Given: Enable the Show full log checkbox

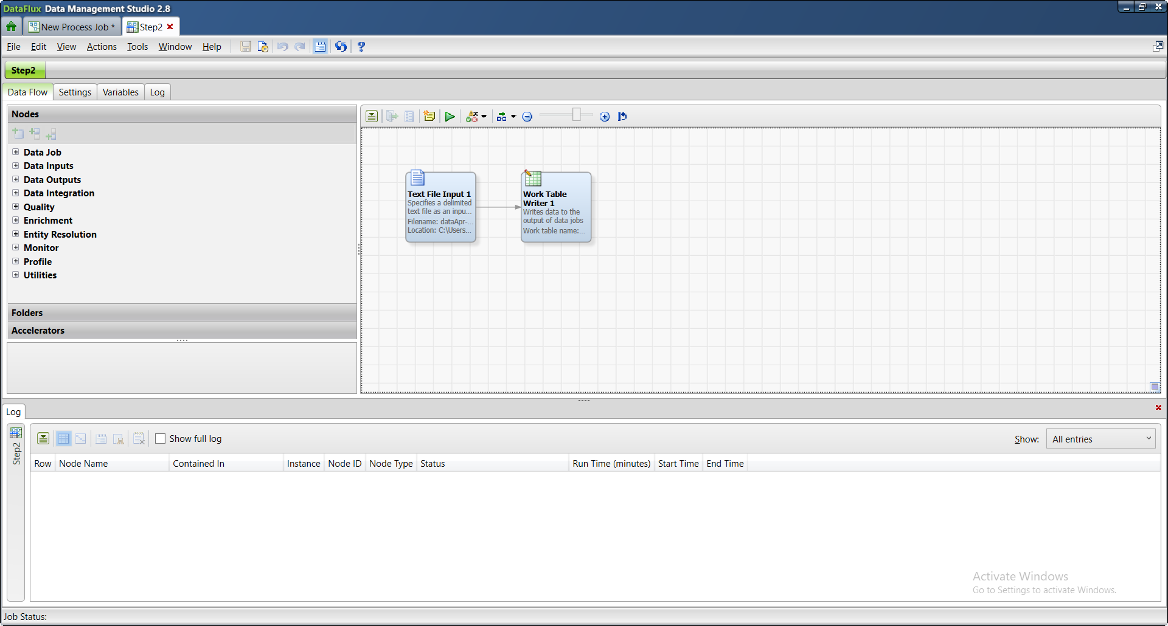Looking at the screenshot, I should click(161, 439).
